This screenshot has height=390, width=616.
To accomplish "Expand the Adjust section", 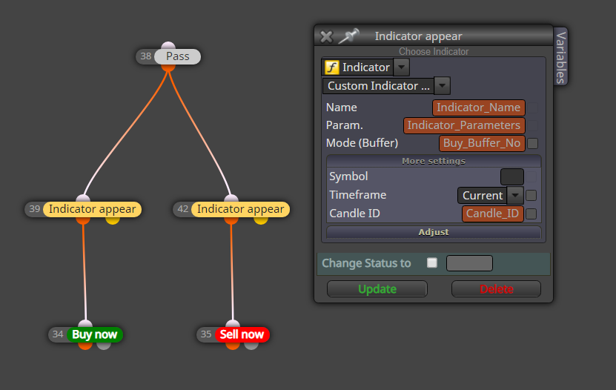I will (434, 232).
